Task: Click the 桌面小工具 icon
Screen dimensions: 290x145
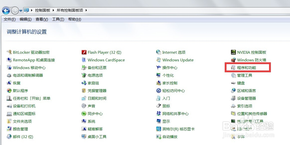Action: click(84, 137)
